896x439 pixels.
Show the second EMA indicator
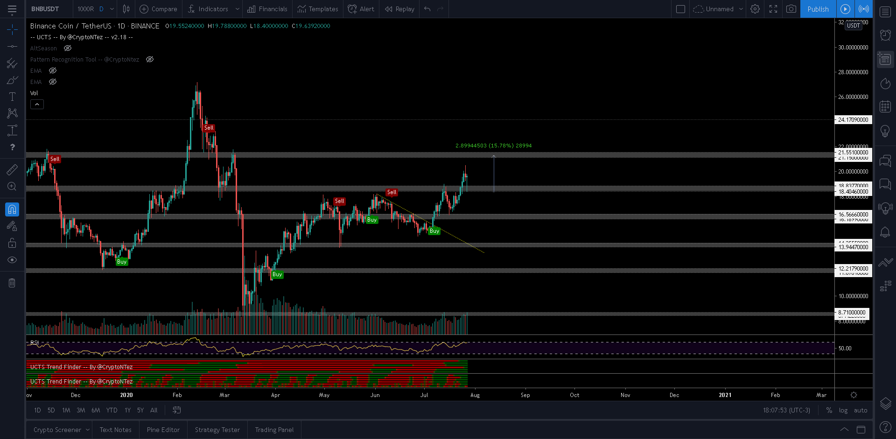click(x=53, y=82)
